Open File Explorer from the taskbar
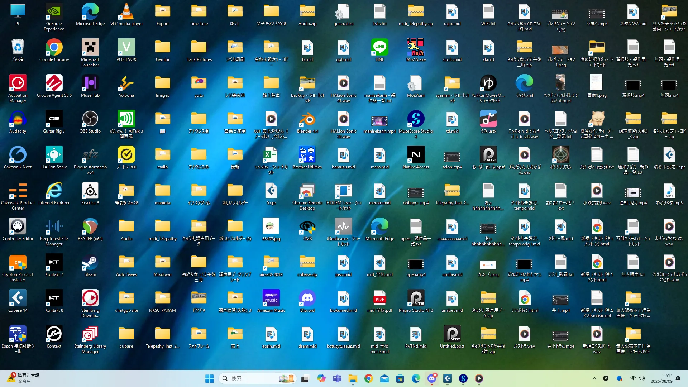The width and height of the screenshot is (688, 387). pyautogui.click(x=353, y=378)
